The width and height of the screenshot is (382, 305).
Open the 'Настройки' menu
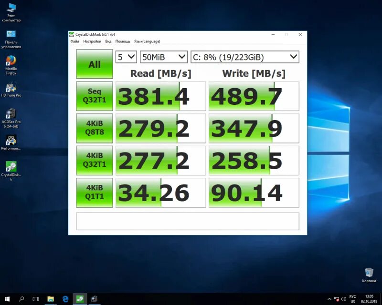click(x=92, y=41)
